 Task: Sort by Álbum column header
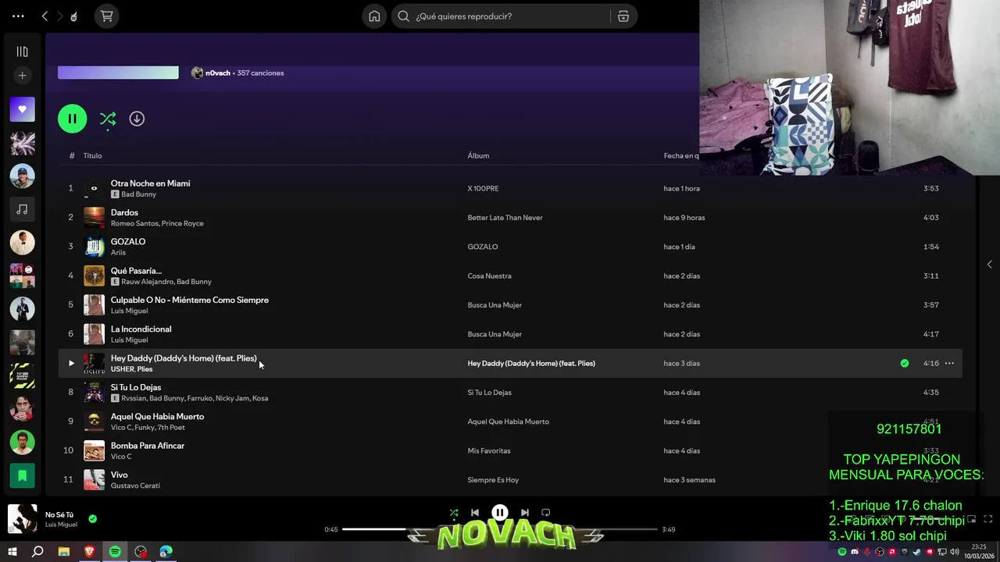478,155
